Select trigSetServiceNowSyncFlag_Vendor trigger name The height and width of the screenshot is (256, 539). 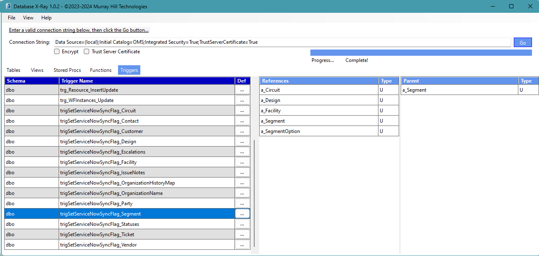point(147,244)
